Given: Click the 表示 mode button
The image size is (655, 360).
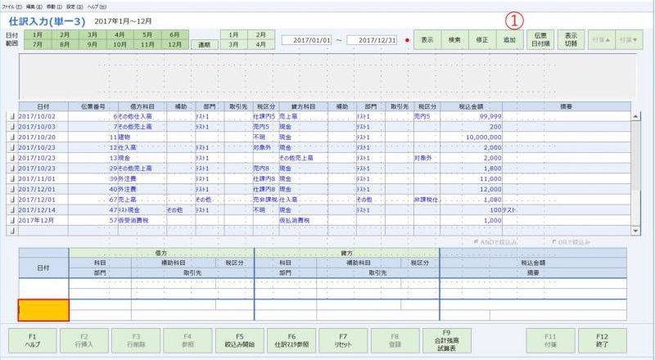Looking at the screenshot, I should tap(427, 40).
